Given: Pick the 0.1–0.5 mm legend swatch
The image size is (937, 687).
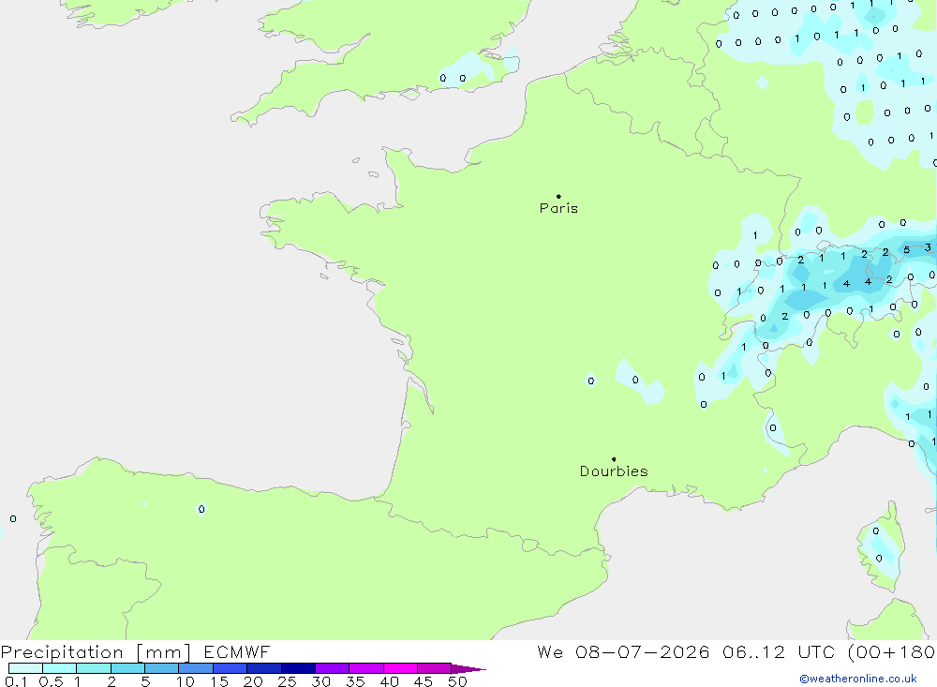Looking at the screenshot, I should tap(25, 668).
